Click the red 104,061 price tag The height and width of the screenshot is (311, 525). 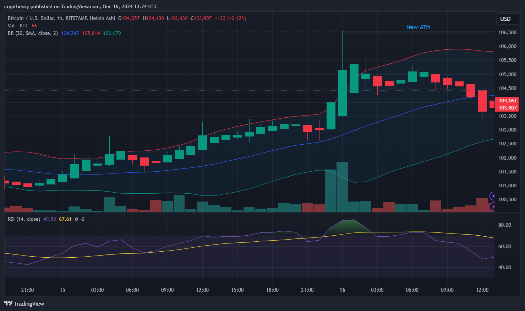[508, 101]
